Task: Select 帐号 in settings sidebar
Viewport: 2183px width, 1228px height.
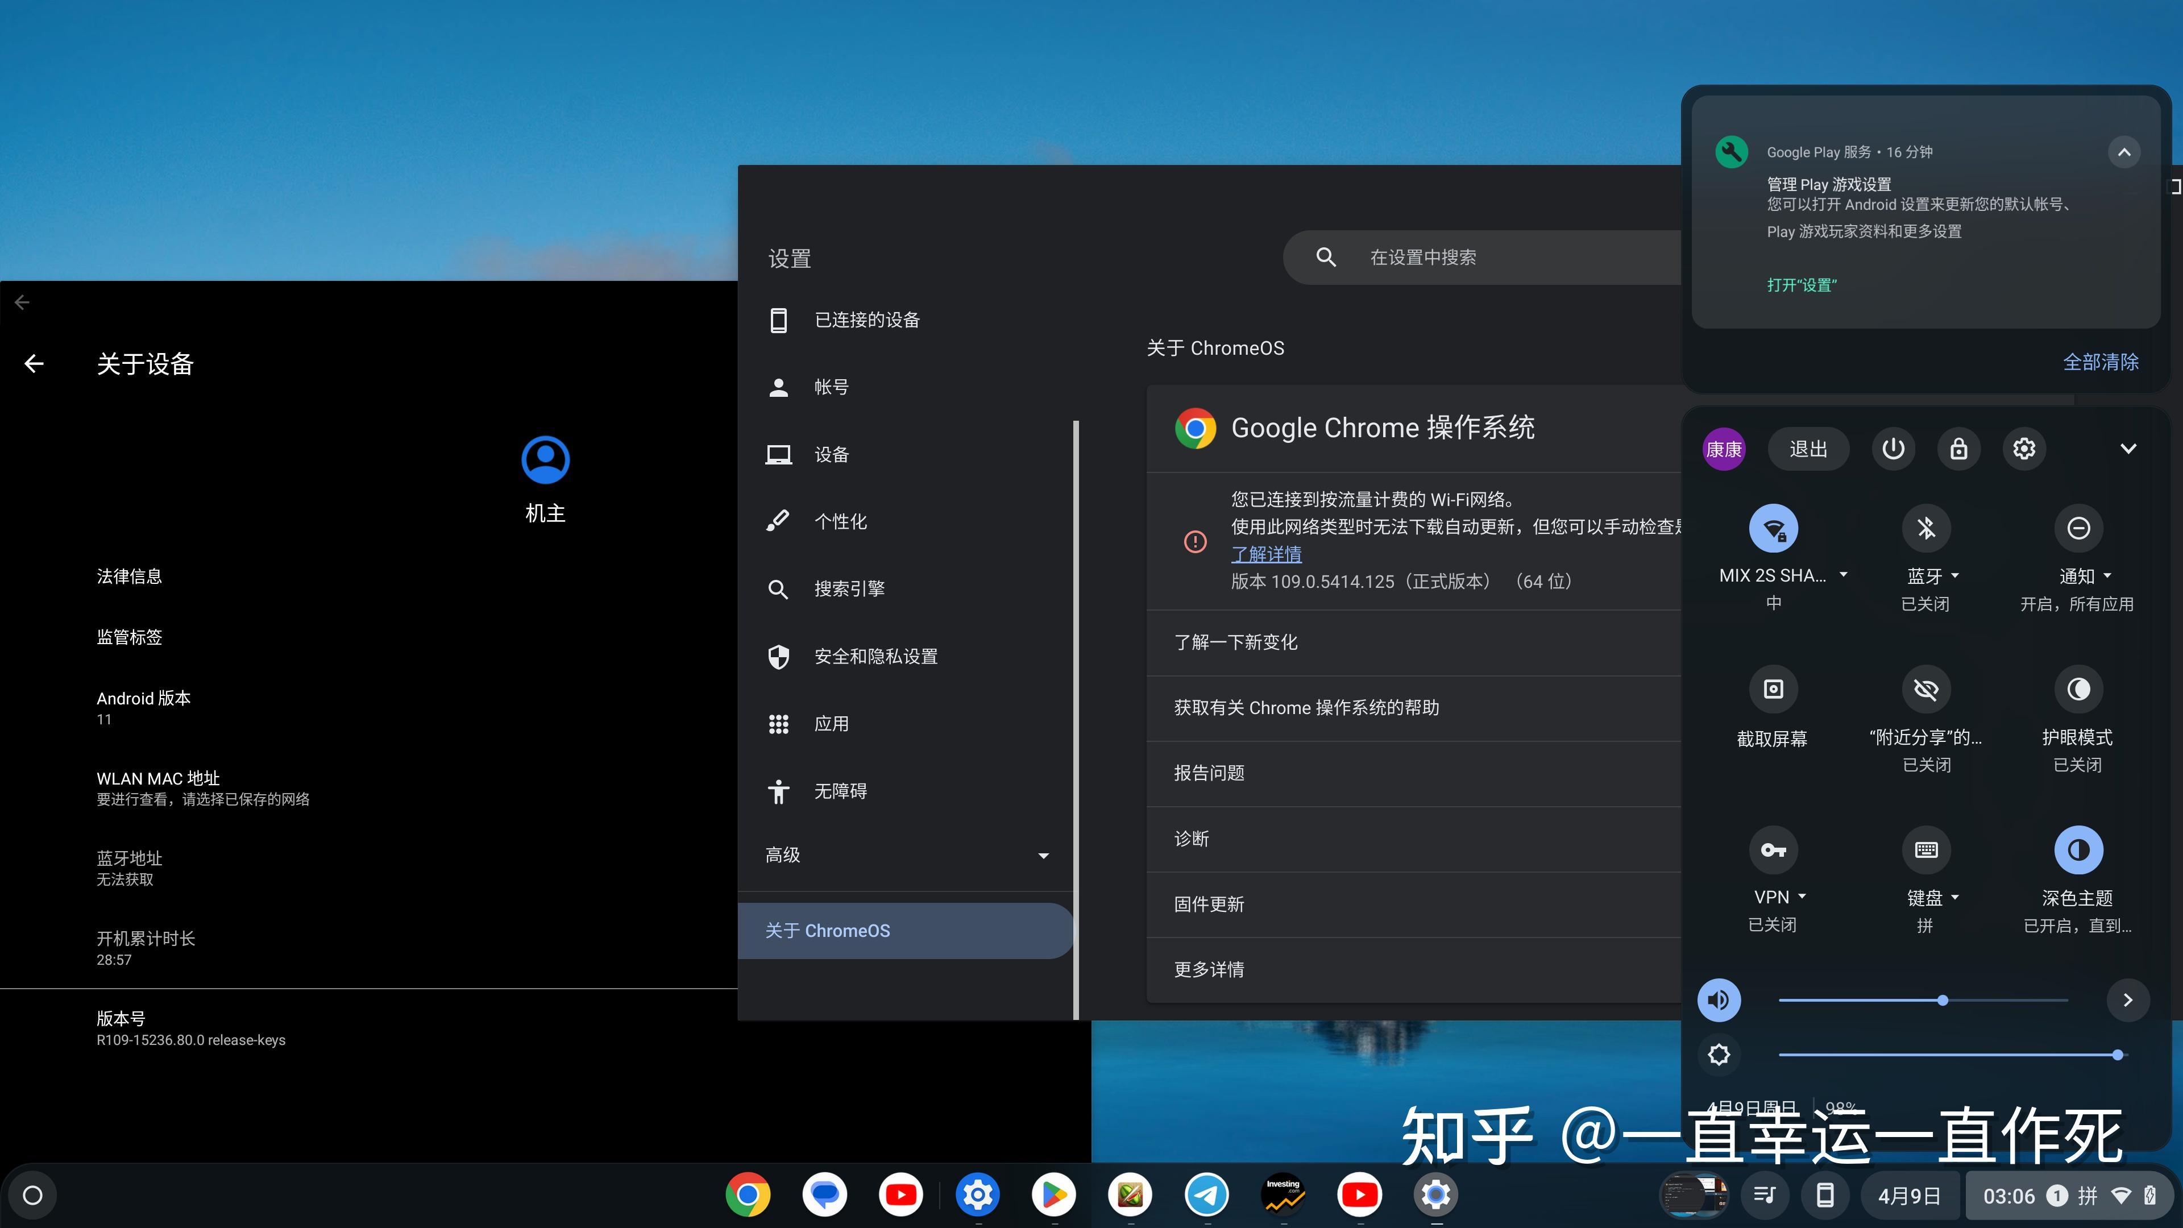Action: coord(906,387)
